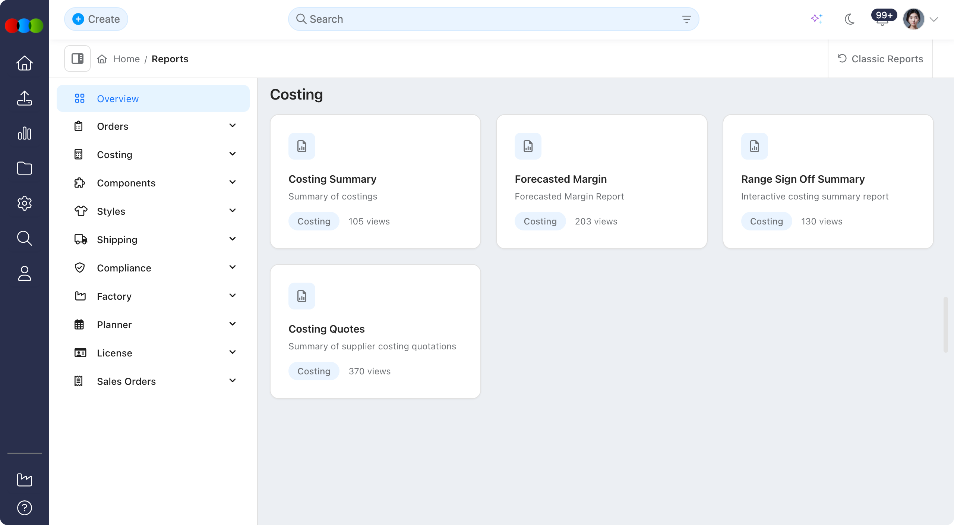Click the vertical scrollbar on the right edge

(x=946, y=324)
